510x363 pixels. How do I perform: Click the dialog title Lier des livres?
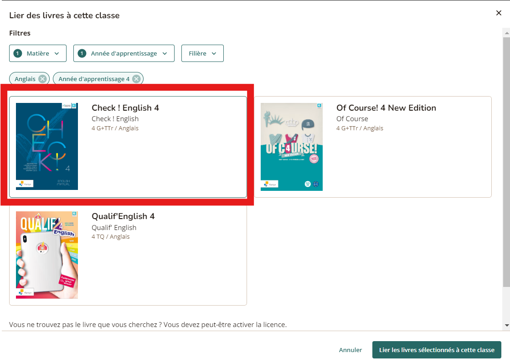[64, 15]
